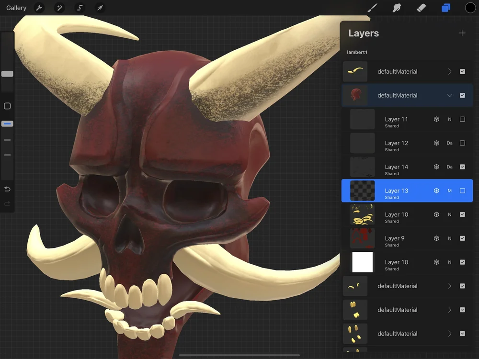This screenshot has width=479, height=359.
Task: Tap the Layer 13 checkerboard thumbnail
Action: (362, 191)
